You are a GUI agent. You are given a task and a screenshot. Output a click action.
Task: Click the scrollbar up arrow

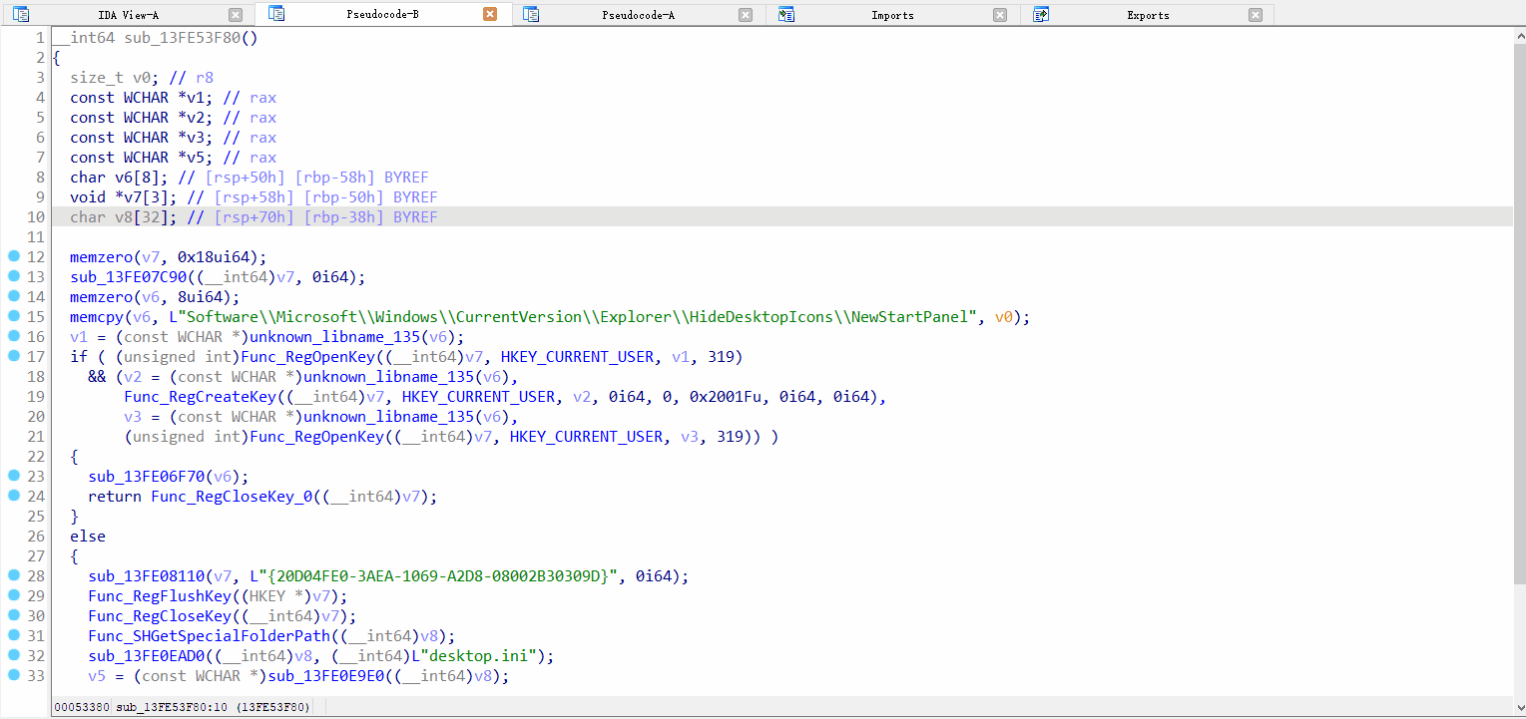pos(1519,35)
